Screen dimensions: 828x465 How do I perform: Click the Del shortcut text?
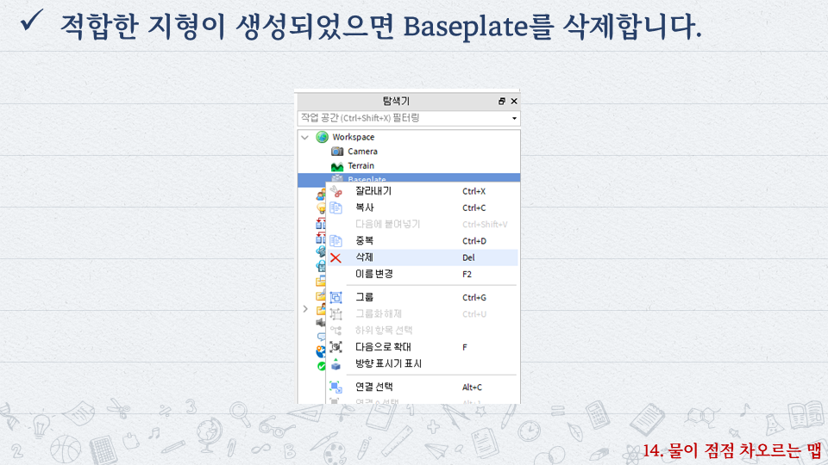468,257
